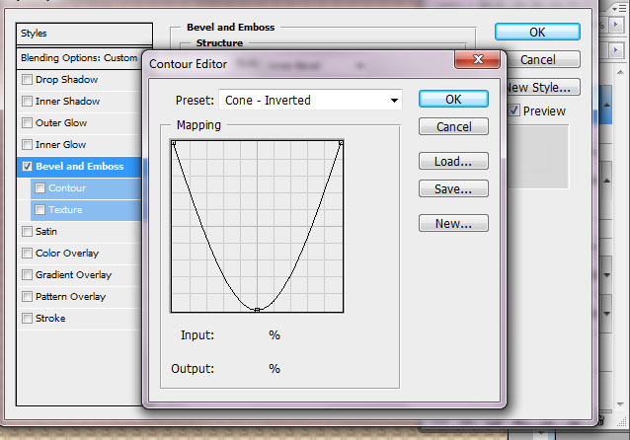Select the Gradient Overlay style entry

point(73,275)
